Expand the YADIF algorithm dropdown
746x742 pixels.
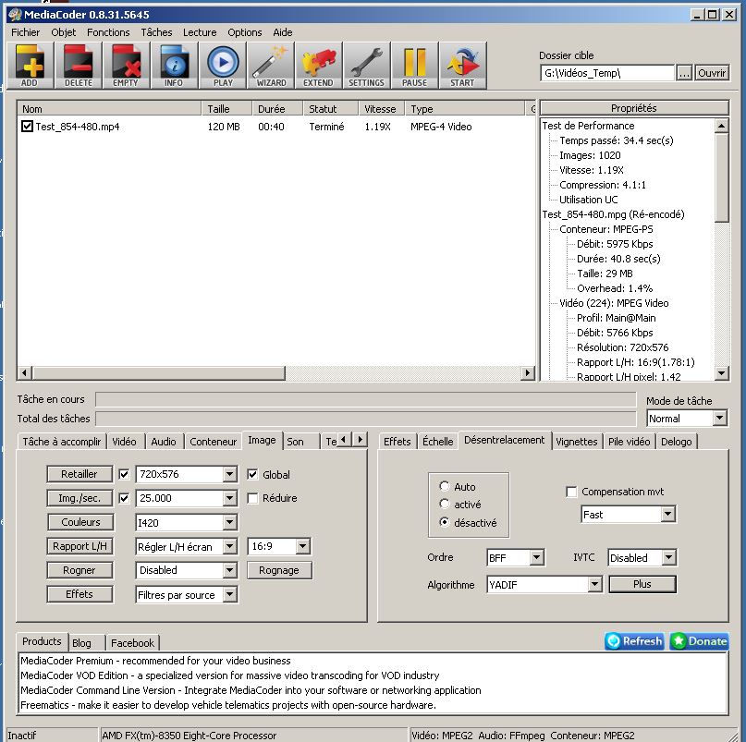594,585
